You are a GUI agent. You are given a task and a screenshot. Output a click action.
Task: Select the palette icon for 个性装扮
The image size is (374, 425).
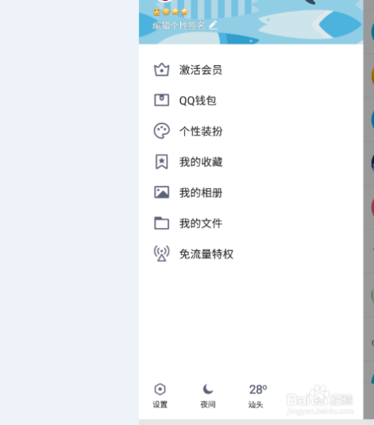point(162,131)
